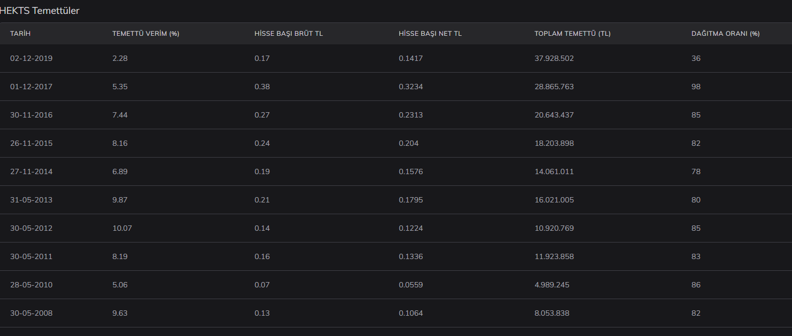The width and height of the screenshot is (792, 336).
Task: Click the date 31-05-2013
Action: pos(31,200)
